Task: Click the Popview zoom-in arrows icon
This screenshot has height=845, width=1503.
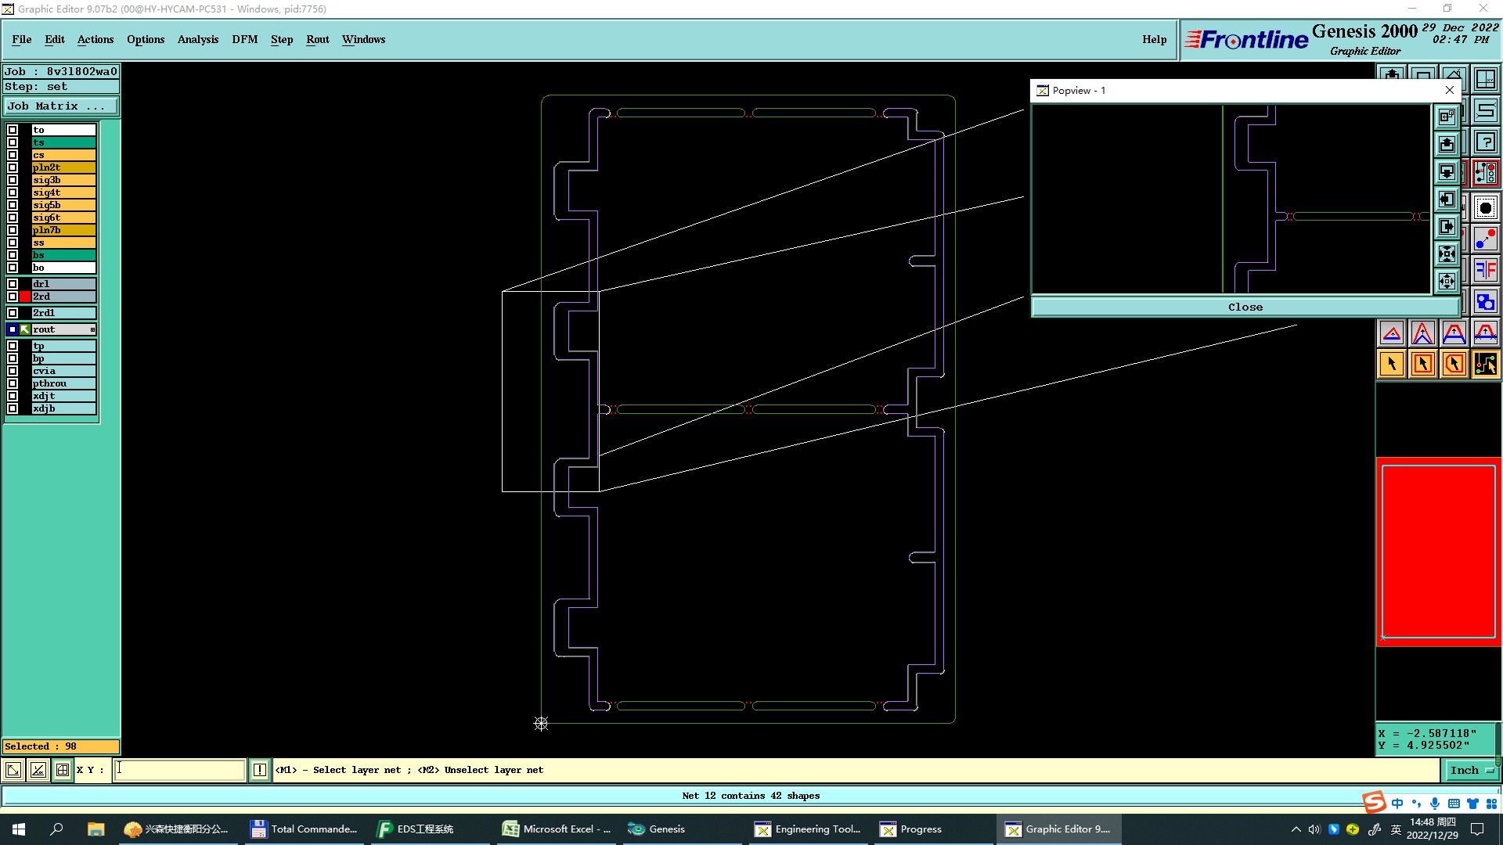Action: point(1447,253)
